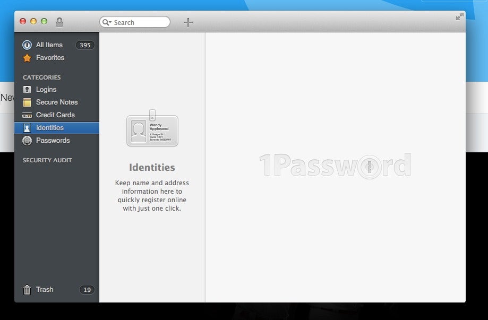This screenshot has width=488, height=320.
Task: Open the All Items list
Action: pos(49,45)
